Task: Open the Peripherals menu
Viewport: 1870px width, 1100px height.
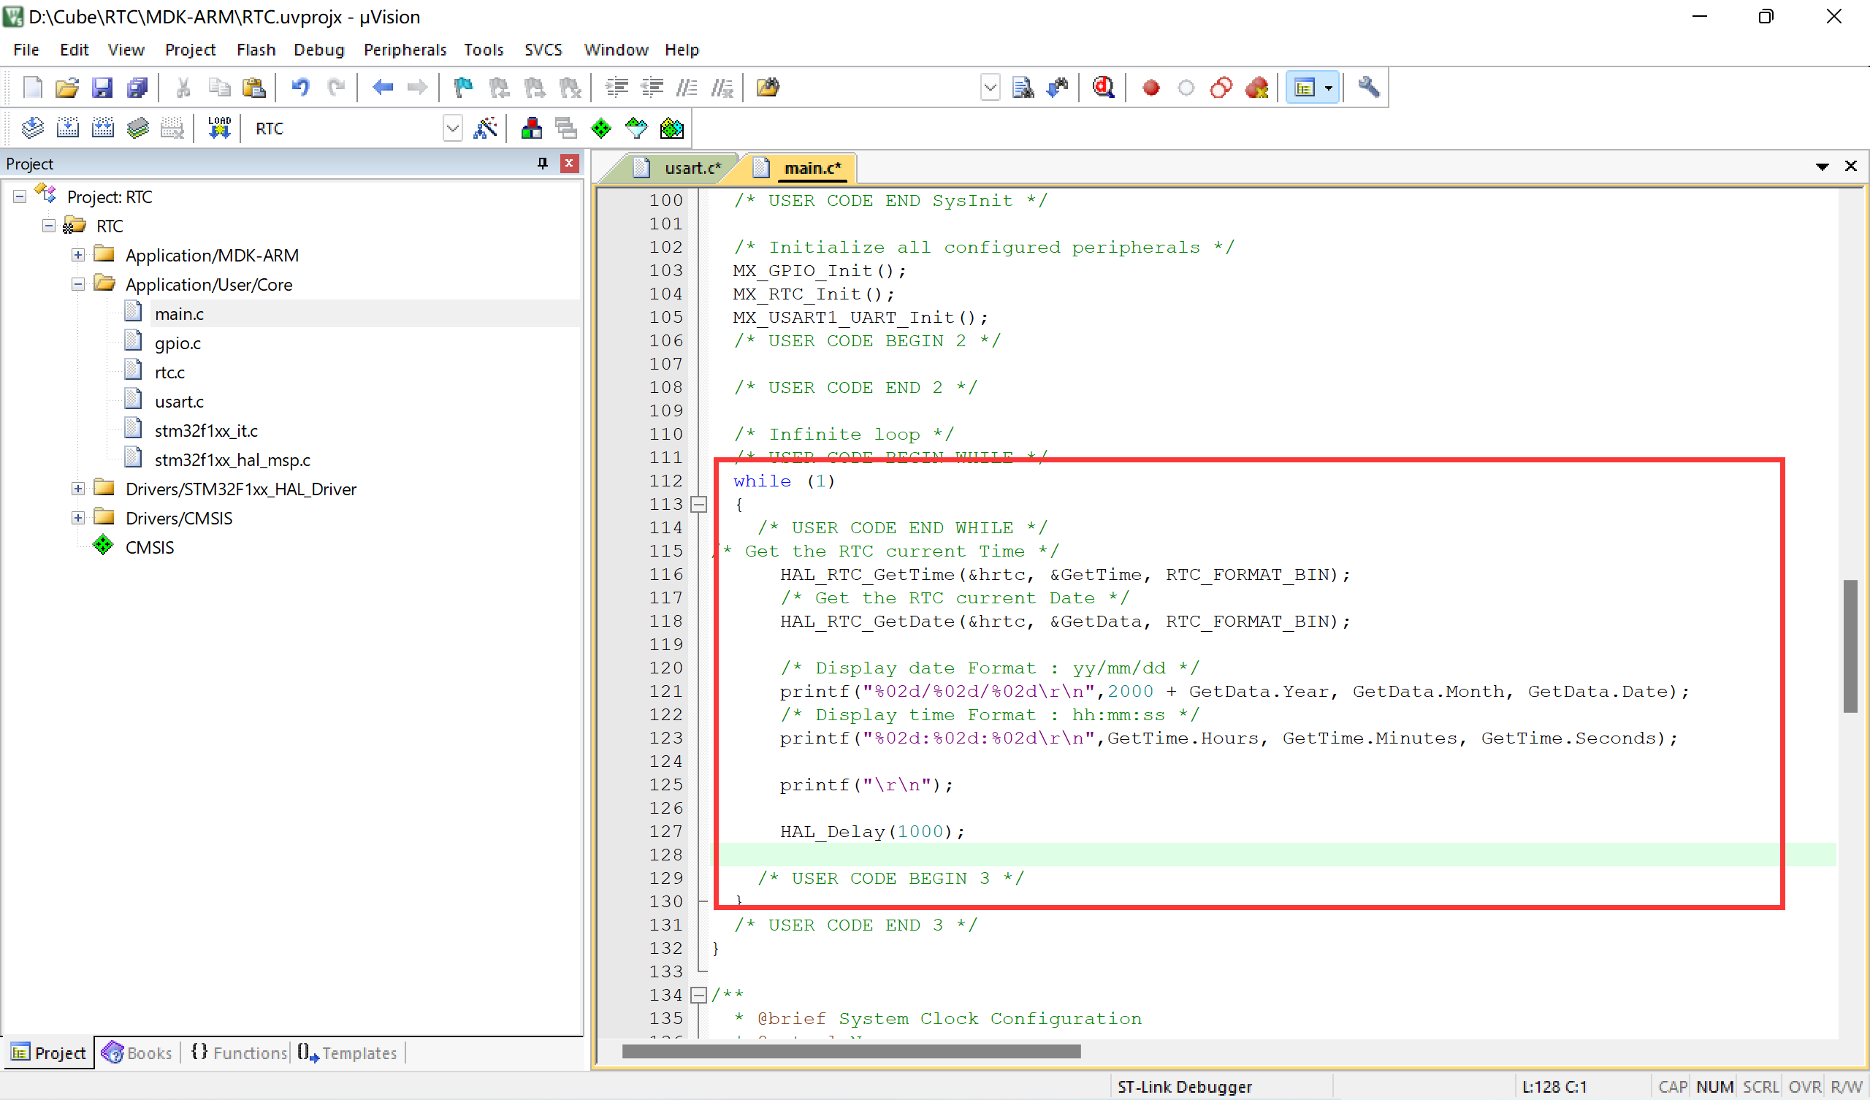Action: click(x=405, y=50)
